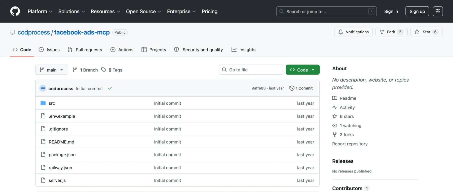Open the Insights tab
This screenshot has width=453, height=192.
point(243,50)
